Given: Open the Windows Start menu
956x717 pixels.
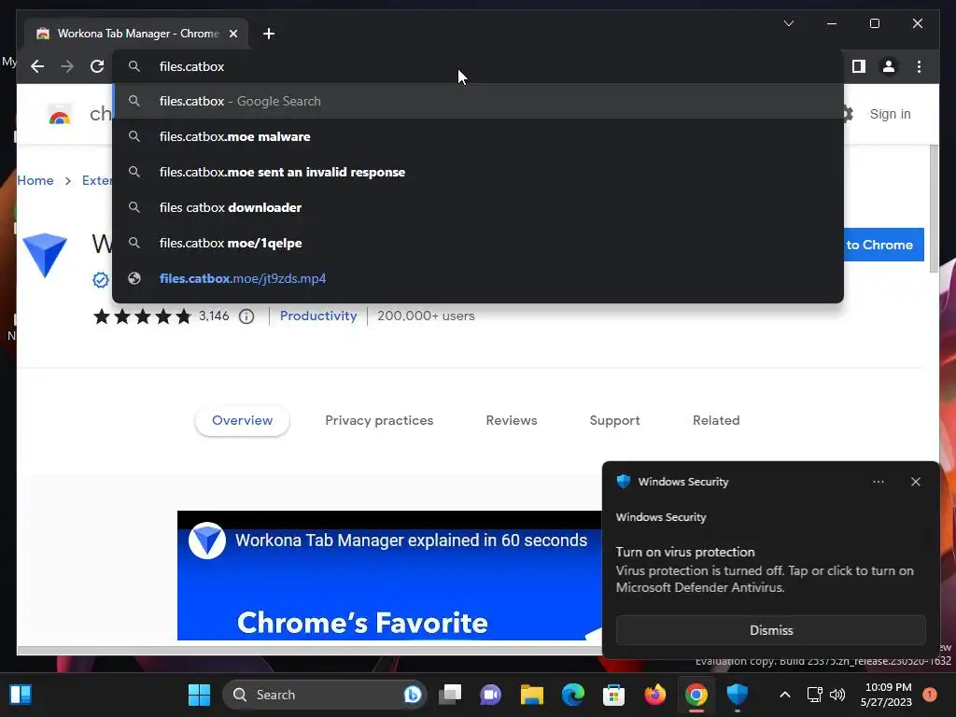Looking at the screenshot, I should coord(200,695).
